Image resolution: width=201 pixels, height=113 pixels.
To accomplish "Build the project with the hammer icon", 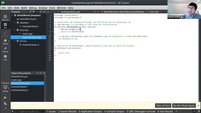I will coord(5,109).
